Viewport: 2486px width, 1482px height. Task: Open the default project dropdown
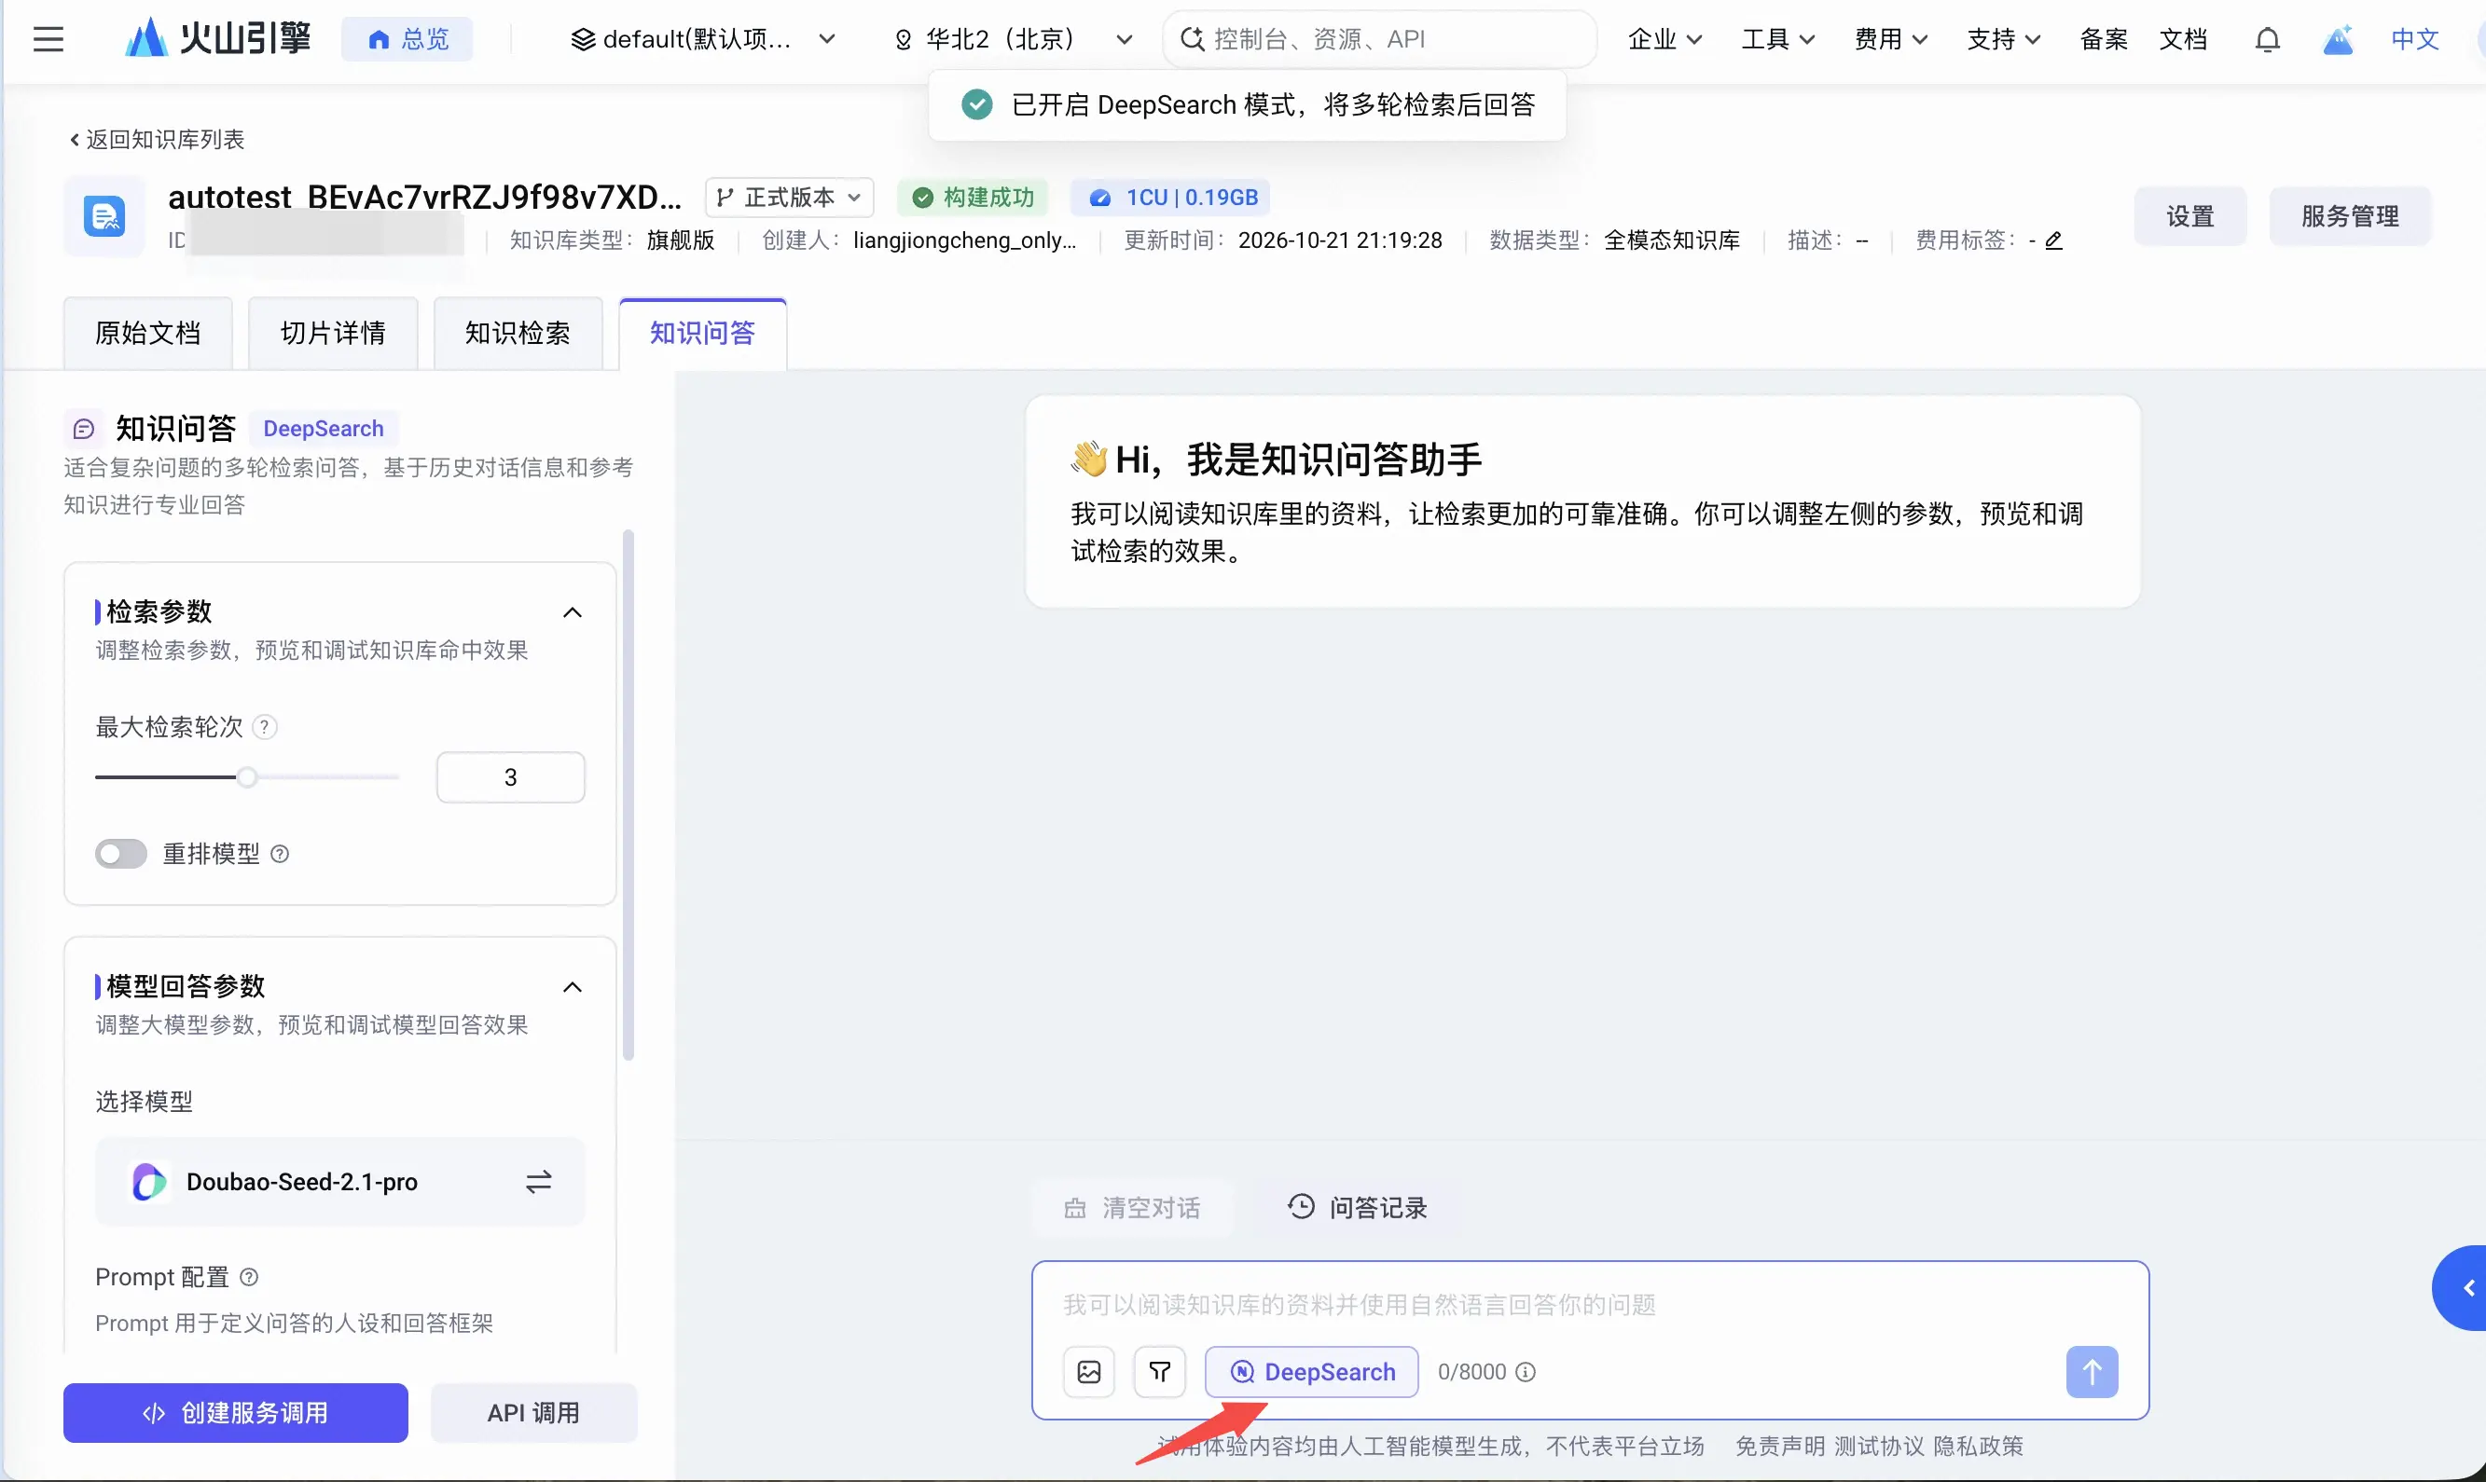click(703, 39)
